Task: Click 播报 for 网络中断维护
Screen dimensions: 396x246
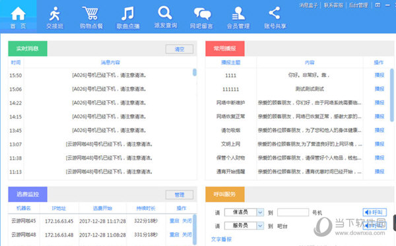Action: (x=379, y=103)
